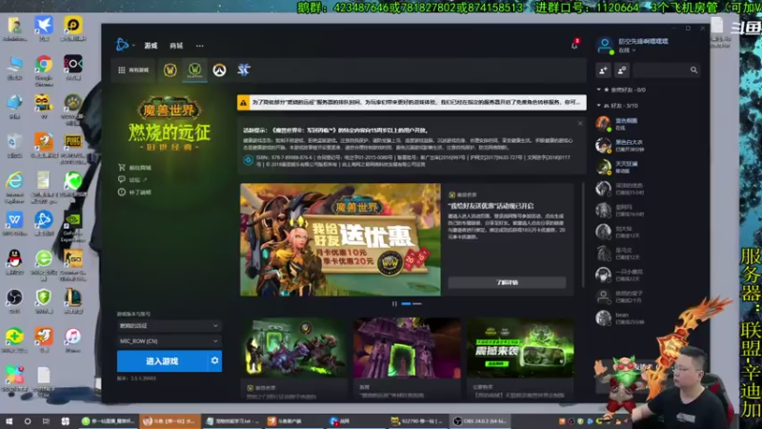762x429 pixels.
Task: Click the server queue warning banner
Action: [411, 103]
